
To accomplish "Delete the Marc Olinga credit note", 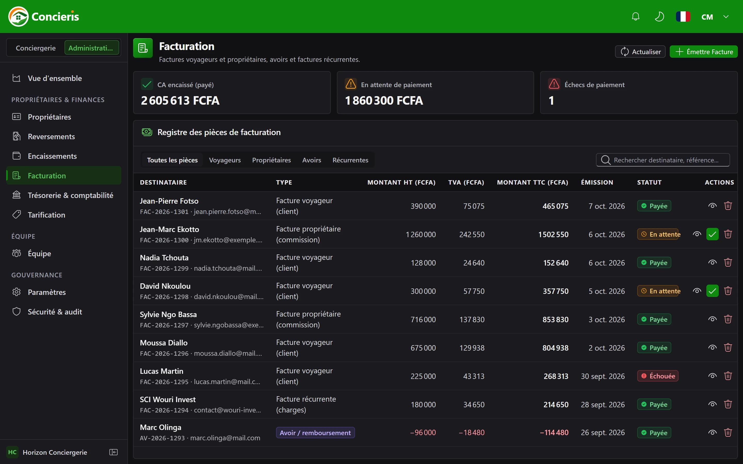I will (x=728, y=433).
